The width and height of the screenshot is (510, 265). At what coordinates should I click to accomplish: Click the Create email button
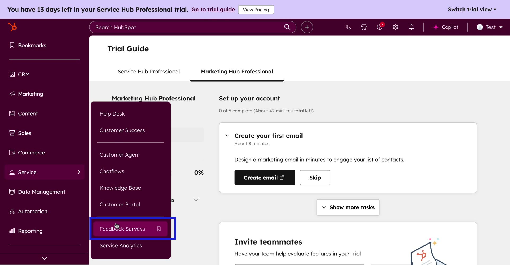[265, 178]
